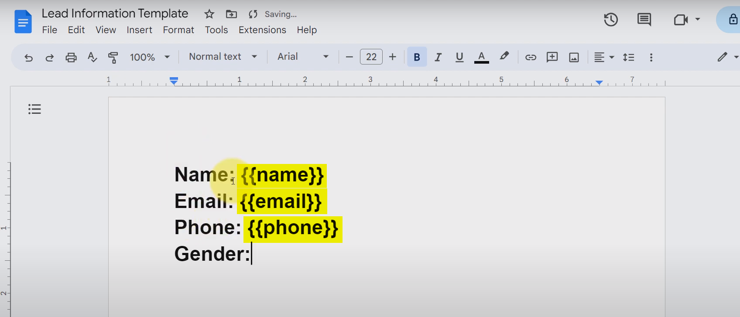Open the text alignment dropdown
740x317 pixels.
point(604,57)
